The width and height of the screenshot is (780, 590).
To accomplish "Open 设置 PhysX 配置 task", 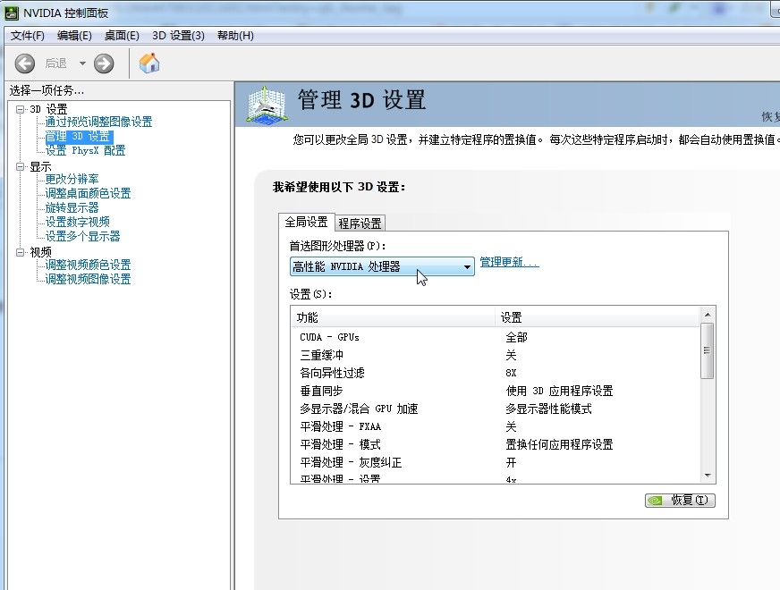I will click(x=85, y=150).
